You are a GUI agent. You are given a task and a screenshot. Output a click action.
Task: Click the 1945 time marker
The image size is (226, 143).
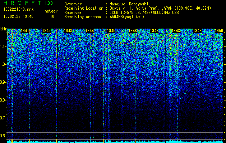pos(111,31)
